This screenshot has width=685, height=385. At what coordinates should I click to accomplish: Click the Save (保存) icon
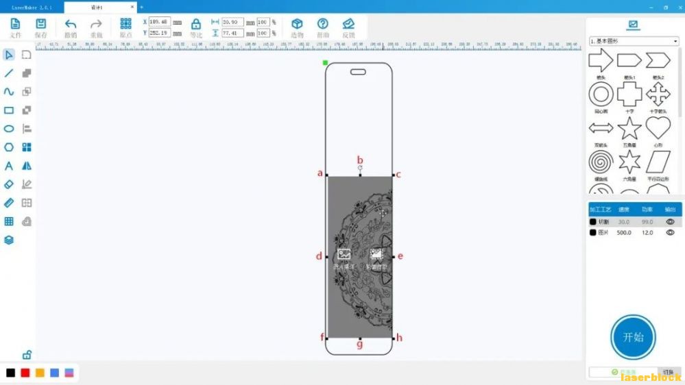point(40,24)
